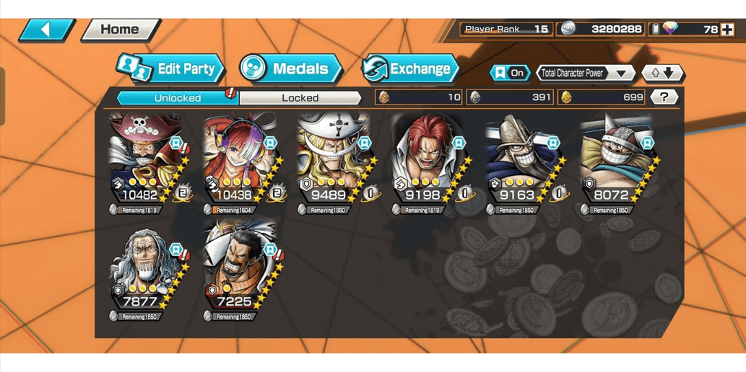Click the rainbow diamond plus icon

point(727,30)
